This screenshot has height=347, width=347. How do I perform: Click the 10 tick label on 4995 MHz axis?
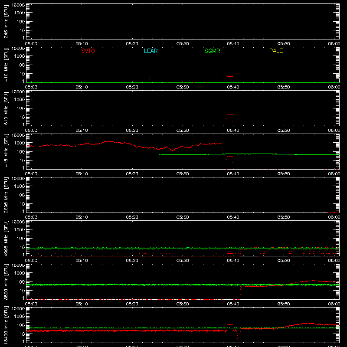click(x=22, y=247)
